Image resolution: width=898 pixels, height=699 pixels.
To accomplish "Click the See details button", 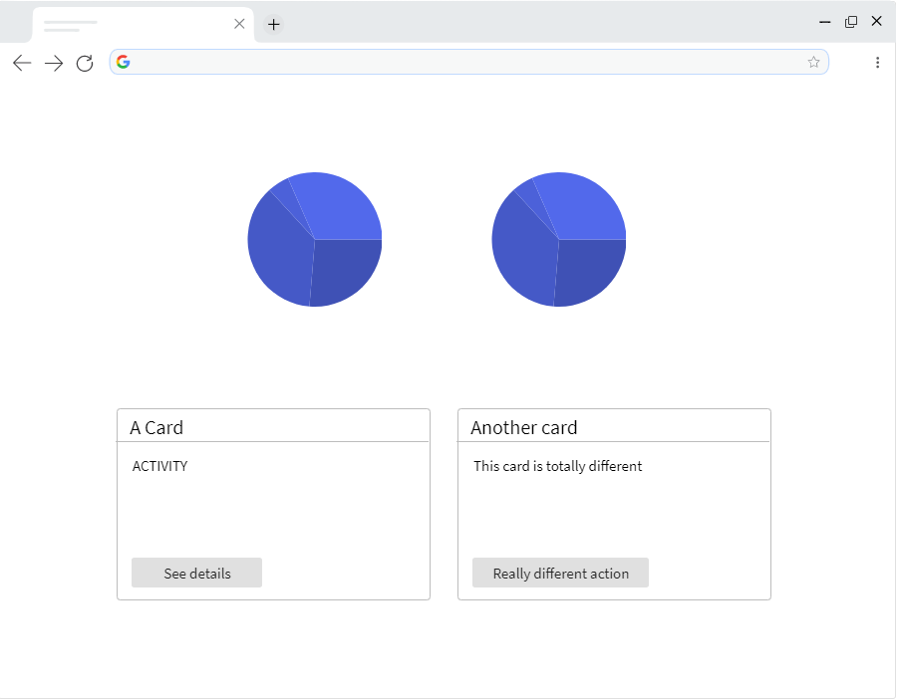I will 196,573.
